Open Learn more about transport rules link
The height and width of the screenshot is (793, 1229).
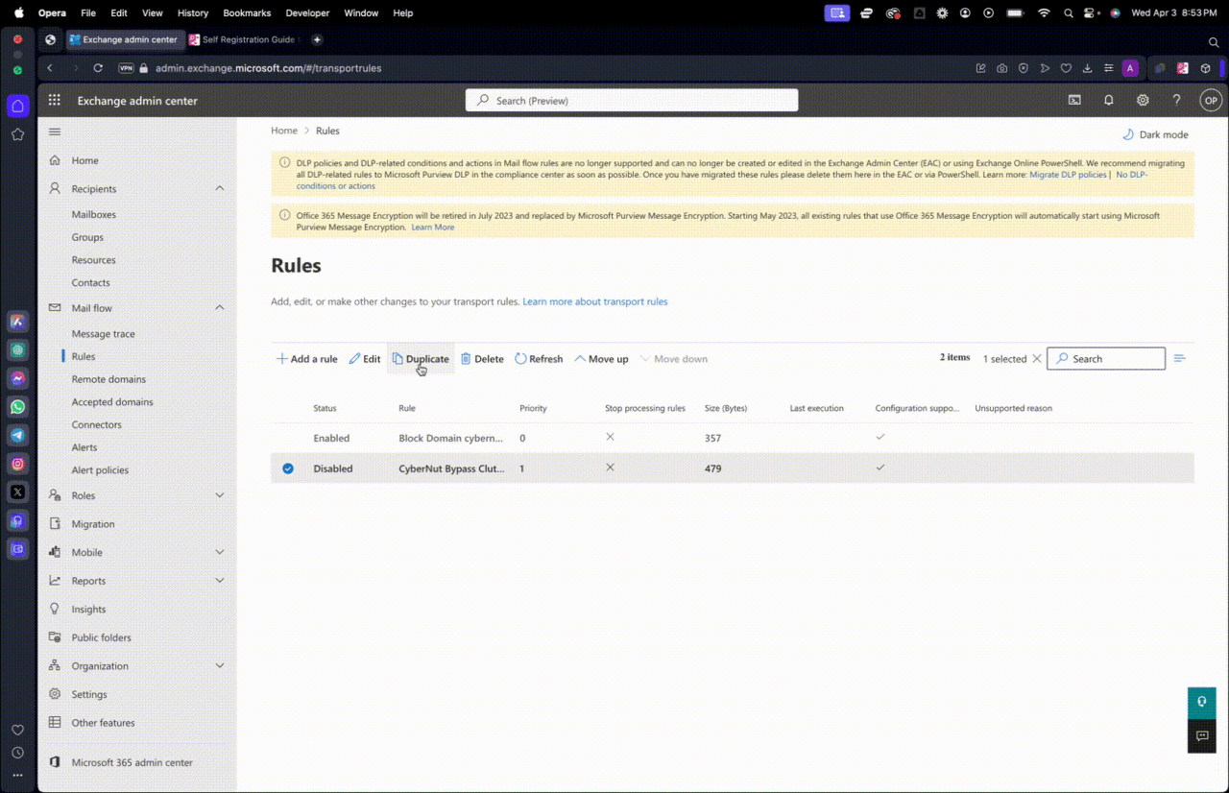pyautogui.click(x=594, y=301)
